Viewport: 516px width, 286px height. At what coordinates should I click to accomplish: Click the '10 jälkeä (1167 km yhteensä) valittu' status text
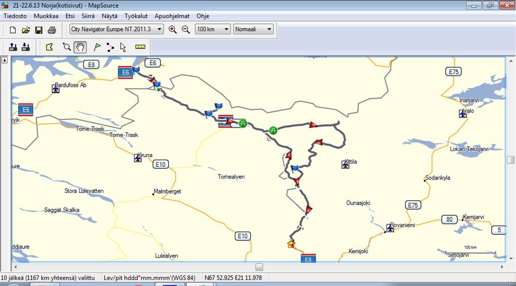[x=48, y=278]
